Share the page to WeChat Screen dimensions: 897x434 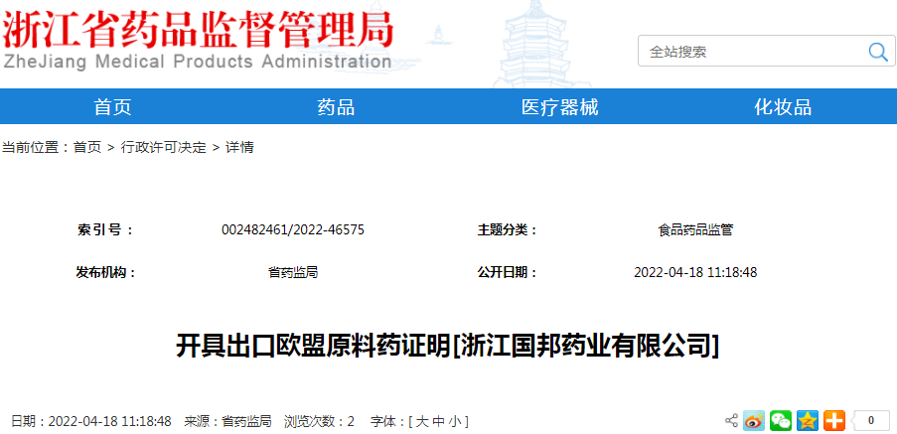tap(781, 421)
